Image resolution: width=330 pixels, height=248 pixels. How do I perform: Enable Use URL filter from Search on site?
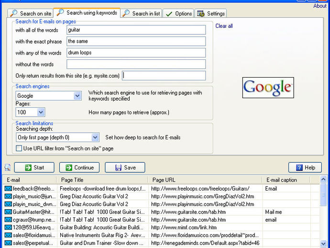point(19,148)
